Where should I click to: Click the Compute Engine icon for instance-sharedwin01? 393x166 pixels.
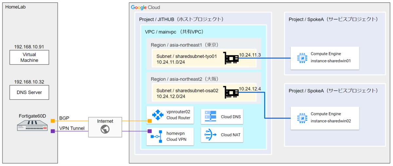(301, 58)
